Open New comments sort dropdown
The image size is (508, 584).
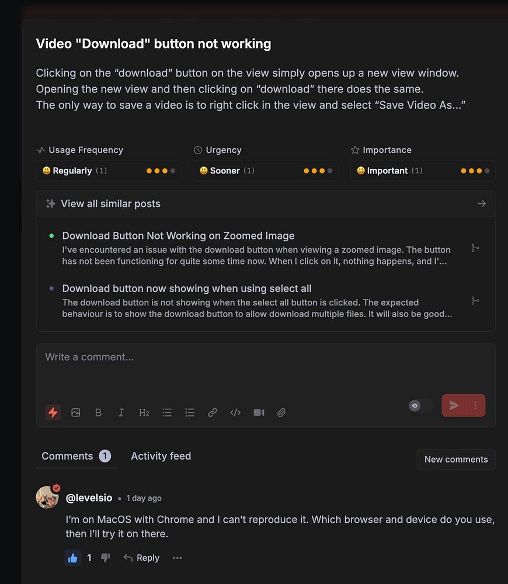[x=456, y=459]
